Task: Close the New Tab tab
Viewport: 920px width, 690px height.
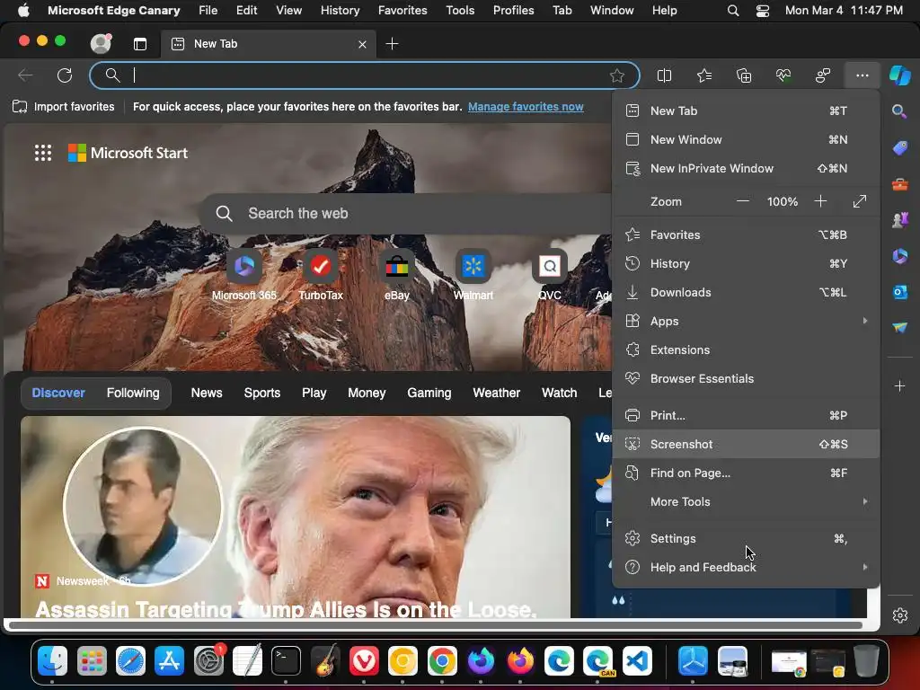Action: (x=363, y=45)
